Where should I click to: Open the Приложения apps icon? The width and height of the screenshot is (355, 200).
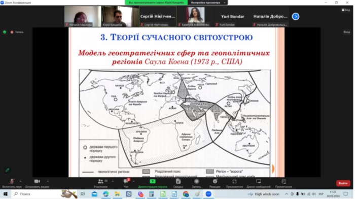click(234, 183)
